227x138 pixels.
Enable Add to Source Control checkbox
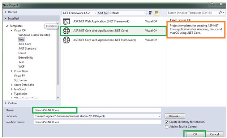167,127
